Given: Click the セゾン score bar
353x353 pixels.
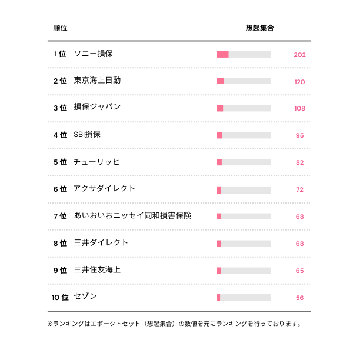Looking at the screenshot, I should coord(244,298).
